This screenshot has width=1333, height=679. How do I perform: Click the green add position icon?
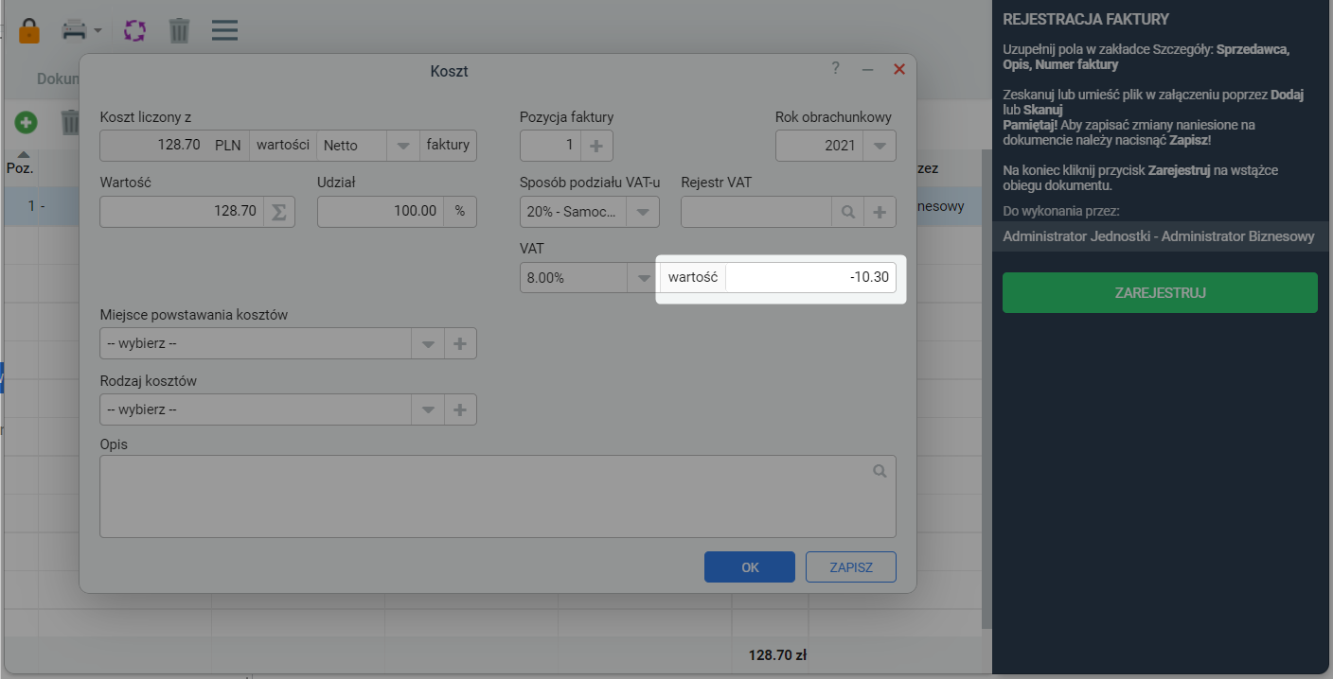pyautogui.click(x=26, y=122)
